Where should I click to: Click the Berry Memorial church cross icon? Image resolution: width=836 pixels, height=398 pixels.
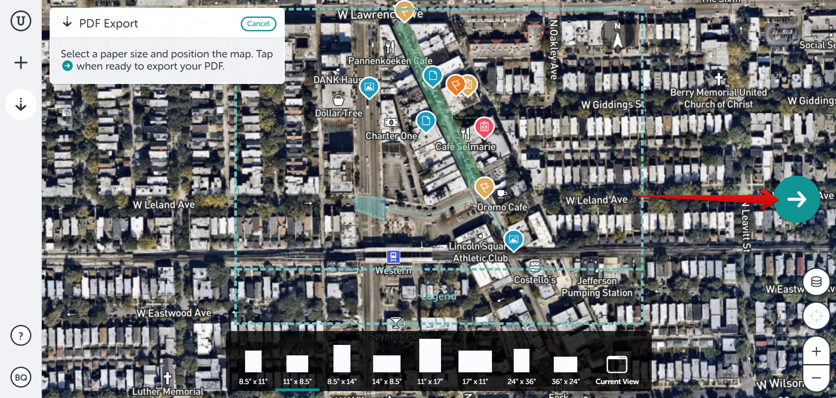pyautogui.click(x=718, y=79)
